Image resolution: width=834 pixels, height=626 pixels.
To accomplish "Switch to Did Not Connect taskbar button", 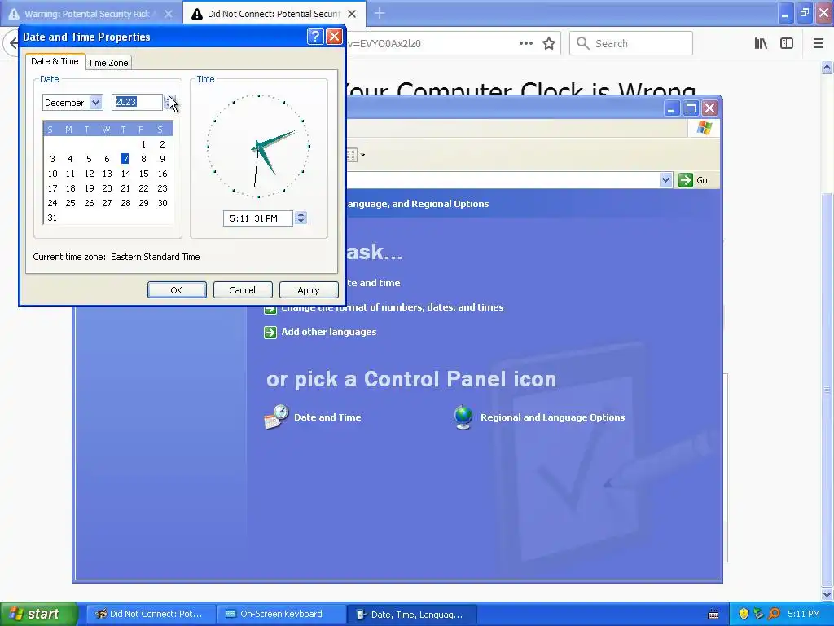I will (x=151, y=614).
